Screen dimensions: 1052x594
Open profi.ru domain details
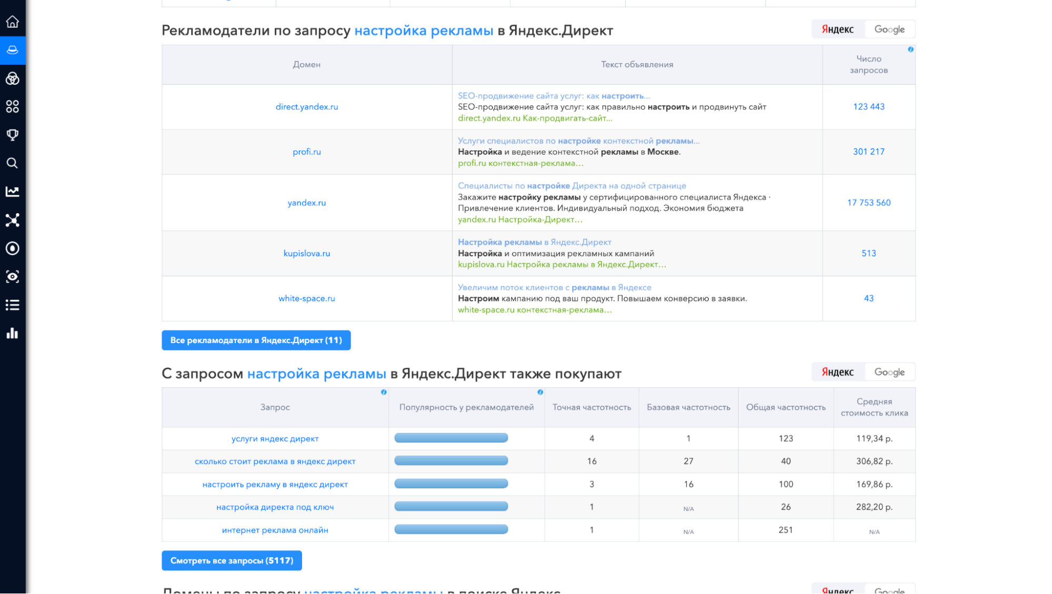307,152
